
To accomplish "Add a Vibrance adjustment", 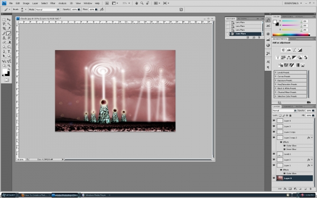I will [x=278, y=58].
